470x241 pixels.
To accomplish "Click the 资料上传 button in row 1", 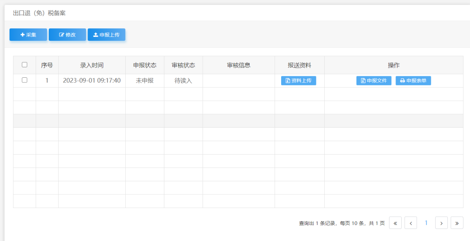I will pos(299,81).
